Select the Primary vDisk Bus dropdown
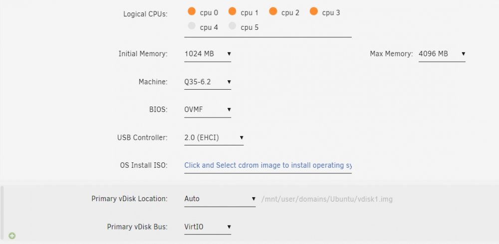This screenshot has height=244, width=499. [x=208, y=227]
